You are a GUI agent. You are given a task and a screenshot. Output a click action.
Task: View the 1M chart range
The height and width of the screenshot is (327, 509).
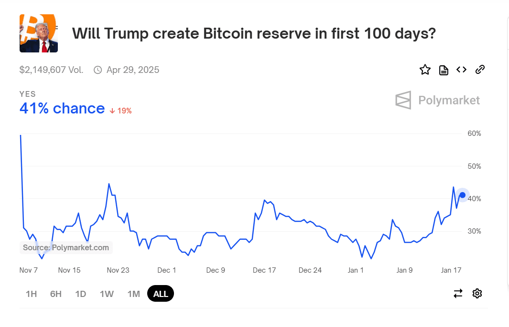point(133,294)
